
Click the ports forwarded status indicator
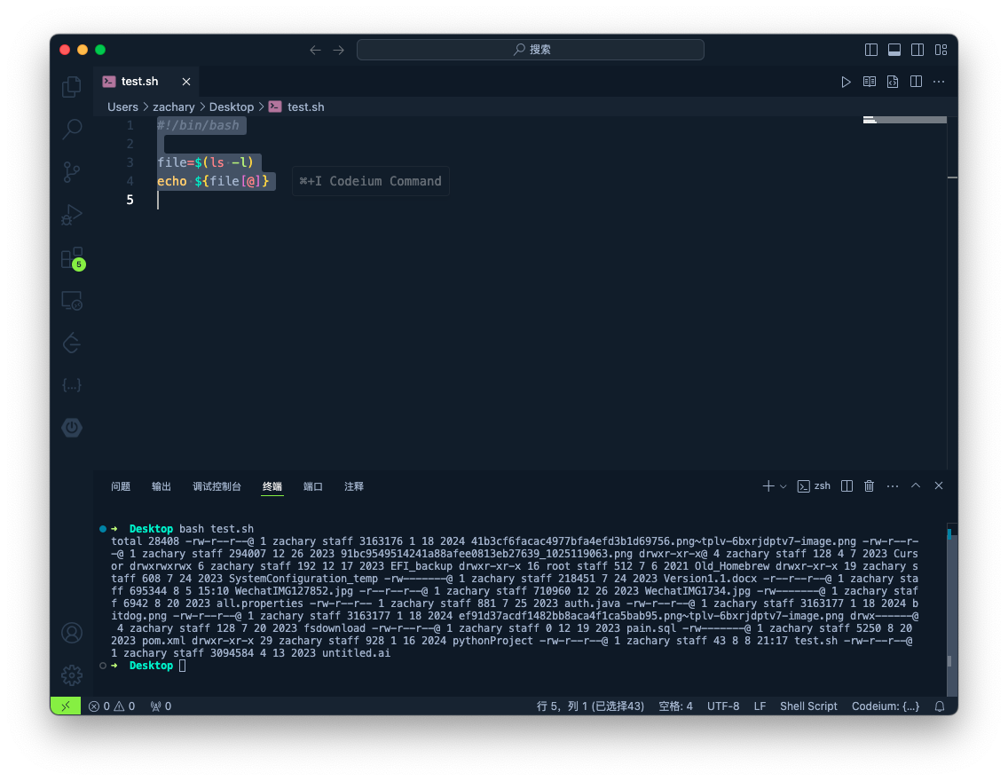pyautogui.click(x=161, y=706)
